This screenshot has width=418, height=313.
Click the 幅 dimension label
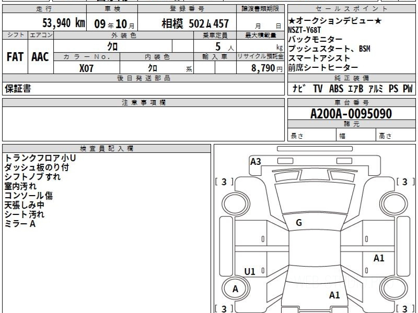coord(342,136)
